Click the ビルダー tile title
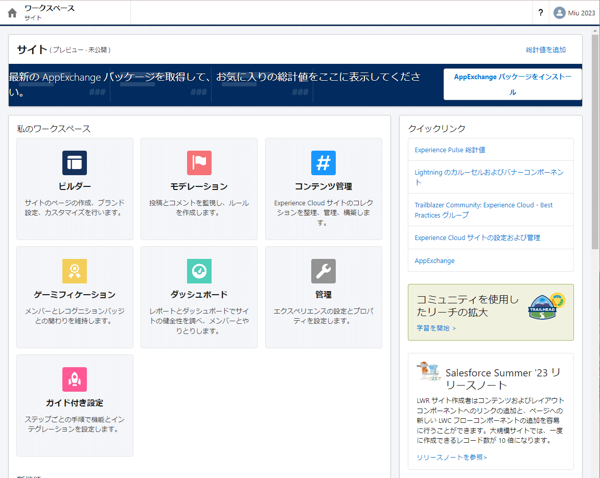This screenshot has height=478, width=600. click(x=75, y=186)
